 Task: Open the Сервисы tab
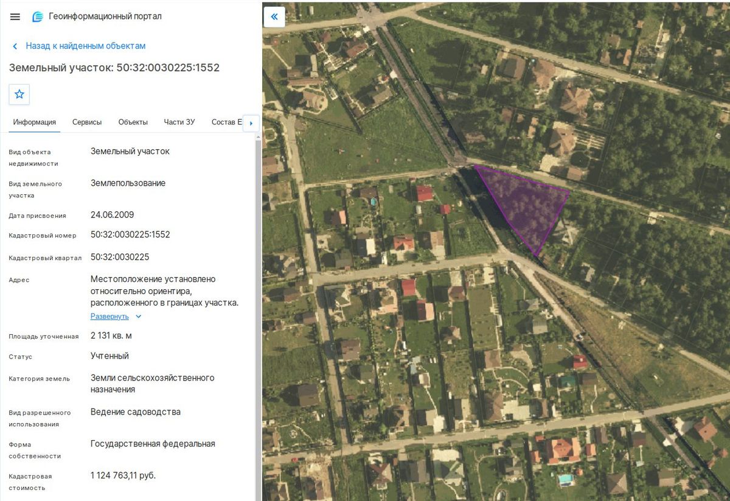click(87, 122)
